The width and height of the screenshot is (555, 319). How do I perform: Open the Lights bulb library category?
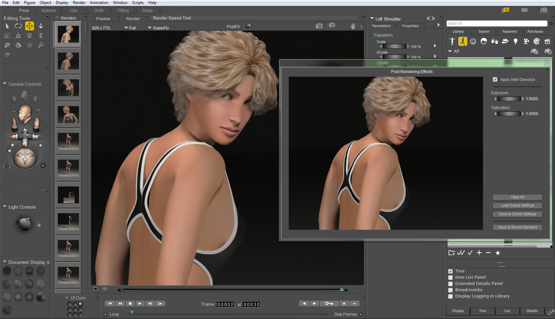tap(515, 41)
